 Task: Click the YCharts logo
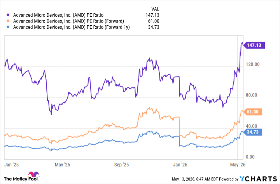258,179
